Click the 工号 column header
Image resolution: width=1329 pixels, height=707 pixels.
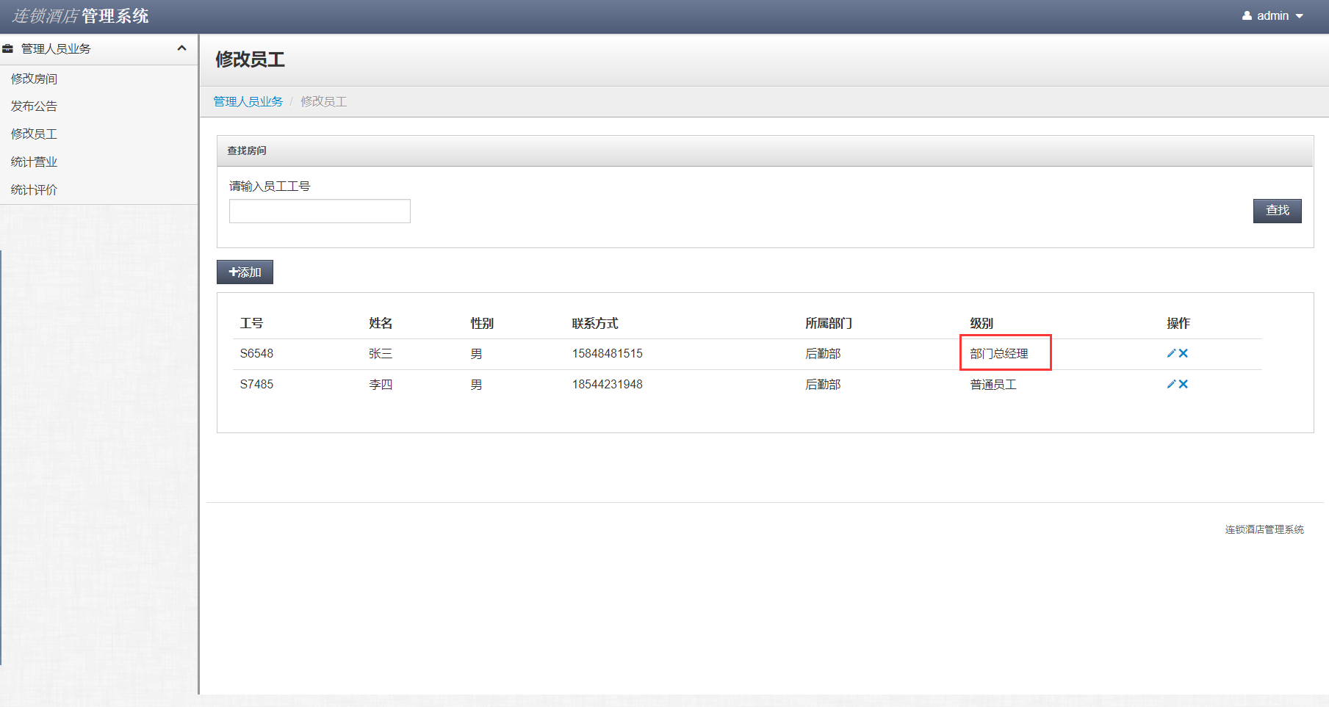[251, 323]
